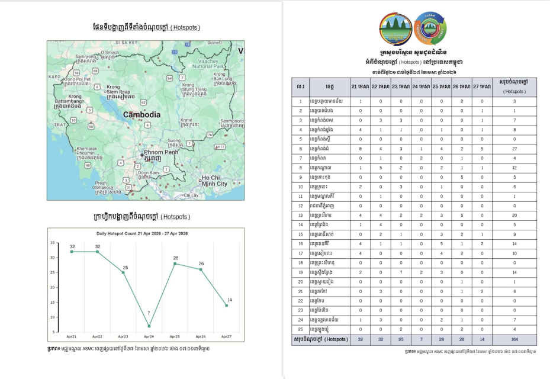
Task: Click the Phnom Penh city marker on map
Action: [x=142, y=156]
